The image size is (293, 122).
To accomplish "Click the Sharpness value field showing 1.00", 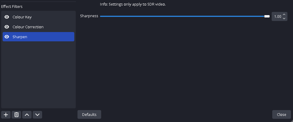I will 278,17.
